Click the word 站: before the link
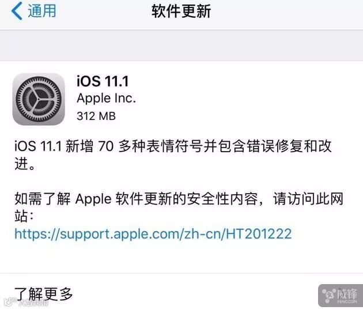 (24, 216)
